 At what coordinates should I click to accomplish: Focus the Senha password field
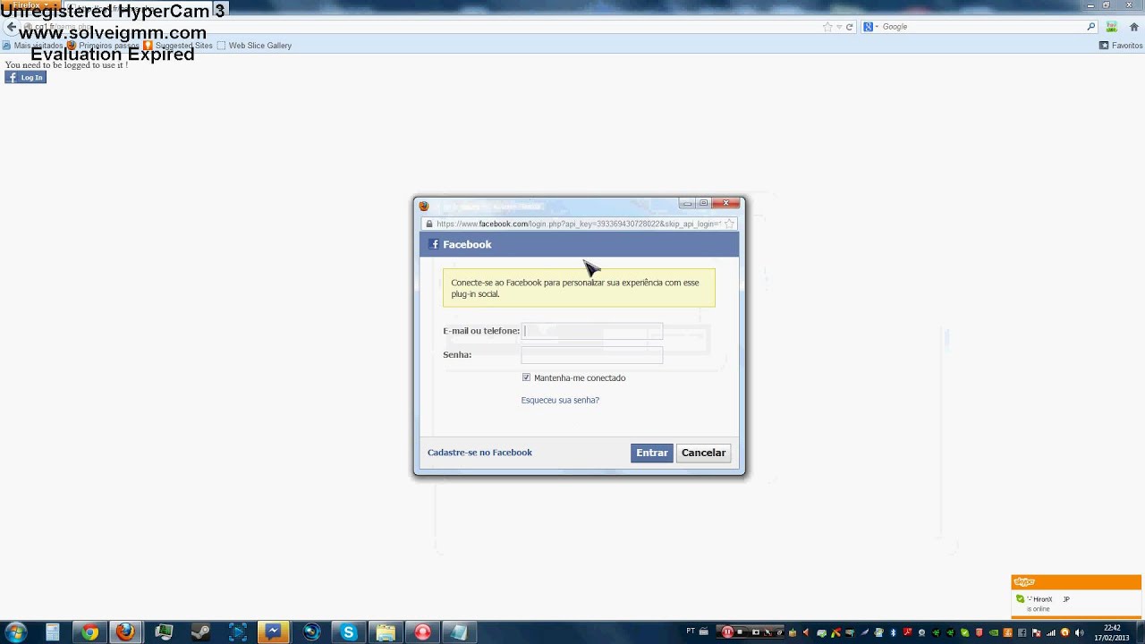click(592, 355)
